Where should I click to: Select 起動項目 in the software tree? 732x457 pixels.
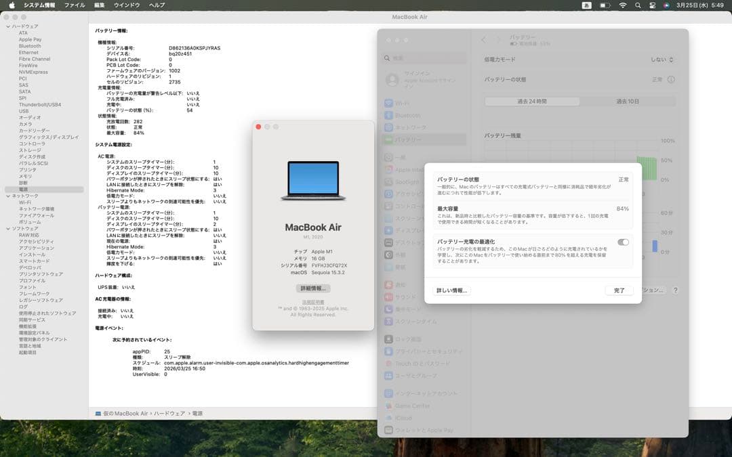(28, 353)
